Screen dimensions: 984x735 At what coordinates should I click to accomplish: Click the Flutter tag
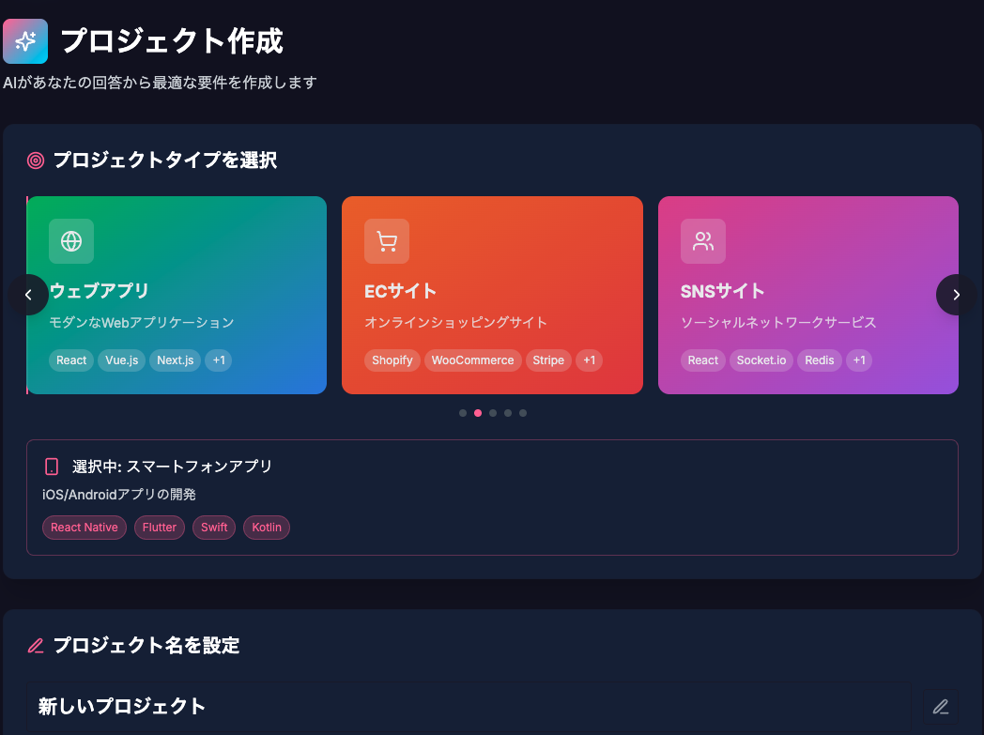160,528
